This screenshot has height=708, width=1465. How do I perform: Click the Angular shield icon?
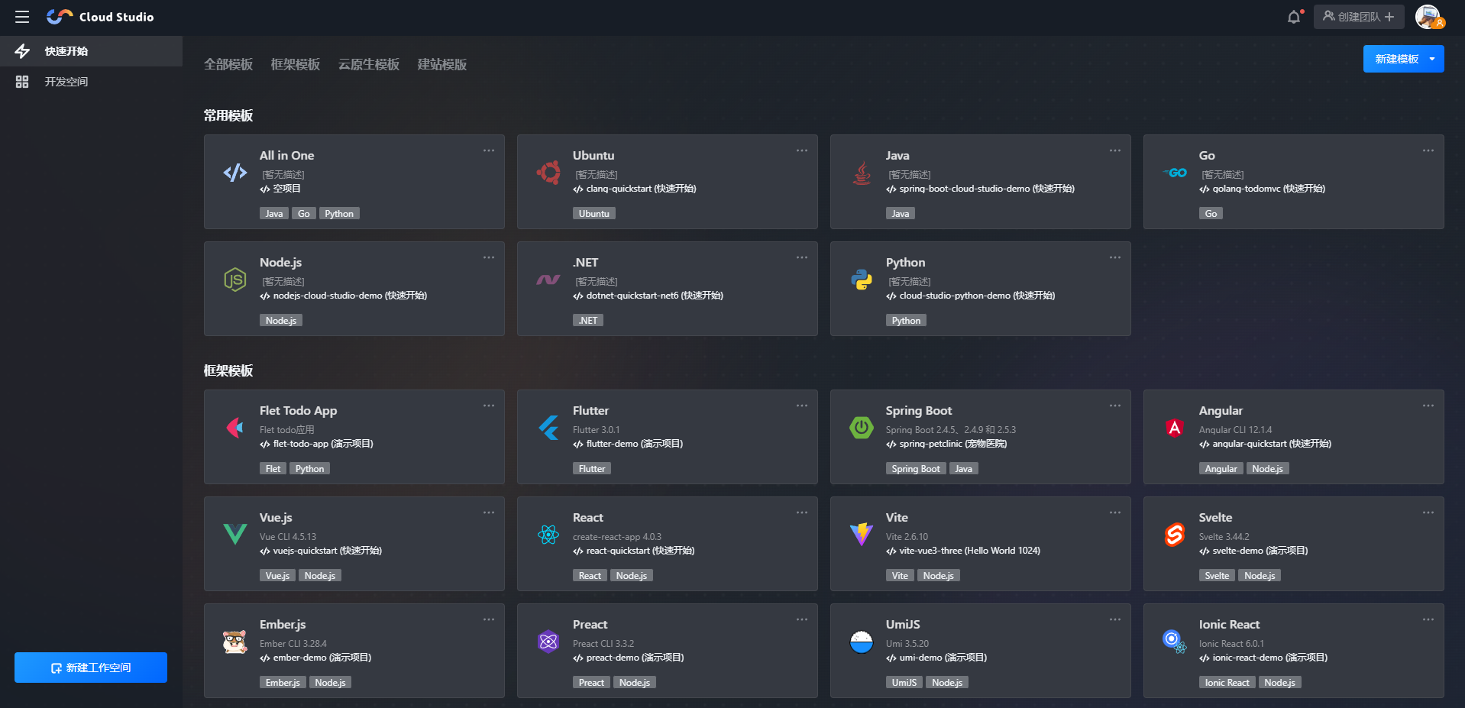[x=1175, y=428]
